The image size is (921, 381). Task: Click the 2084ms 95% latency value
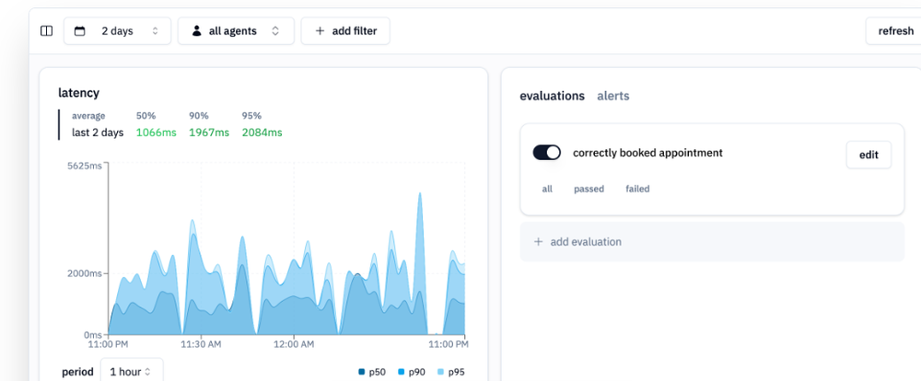[262, 133]
